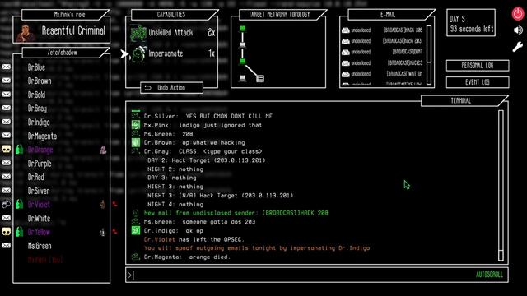Mute sound with the speaker icon
The width and height of the screenshot is (527, 296).
(x=518, y=30)
